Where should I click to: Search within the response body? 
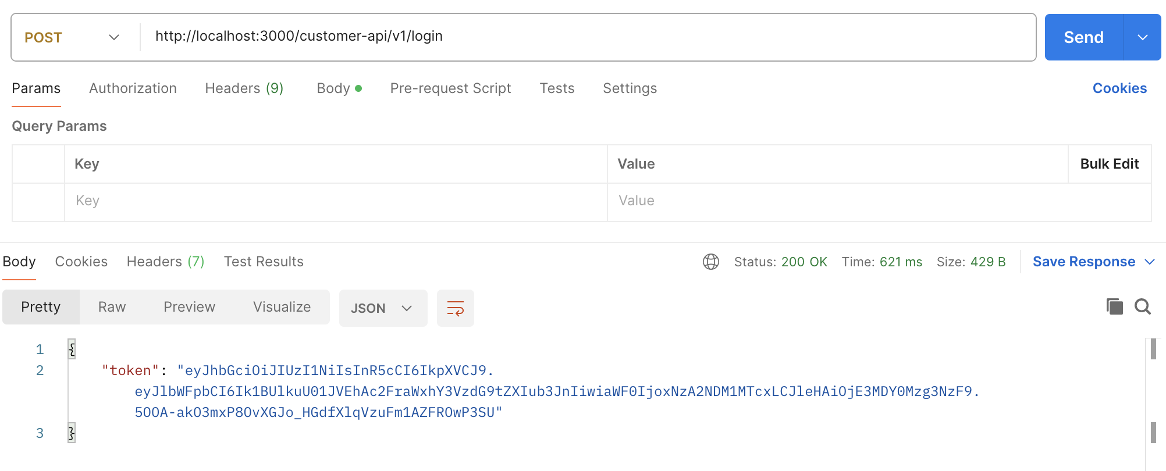[1143, 306]
